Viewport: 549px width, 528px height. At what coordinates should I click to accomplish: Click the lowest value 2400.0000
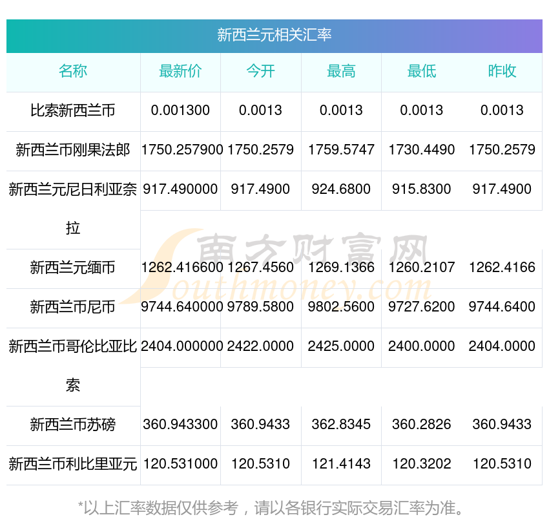coord(422,346)
